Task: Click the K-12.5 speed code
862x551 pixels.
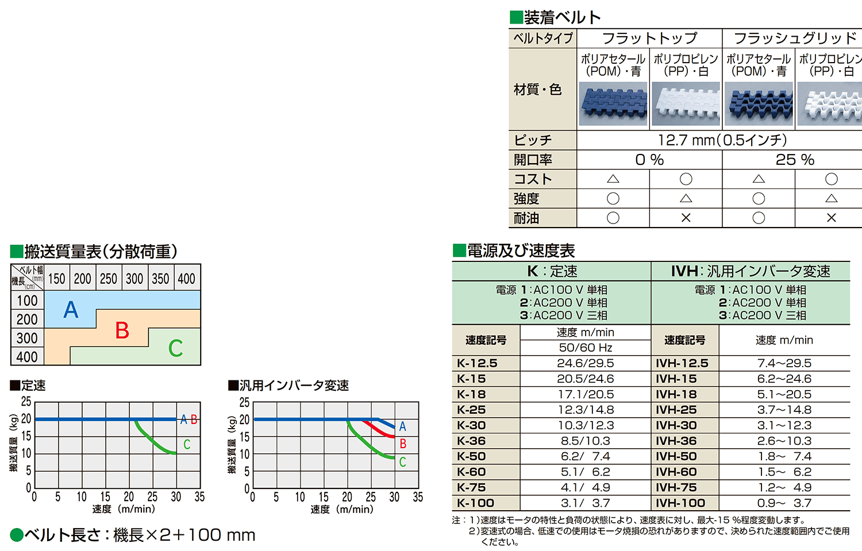Action: tap(477, 363)
